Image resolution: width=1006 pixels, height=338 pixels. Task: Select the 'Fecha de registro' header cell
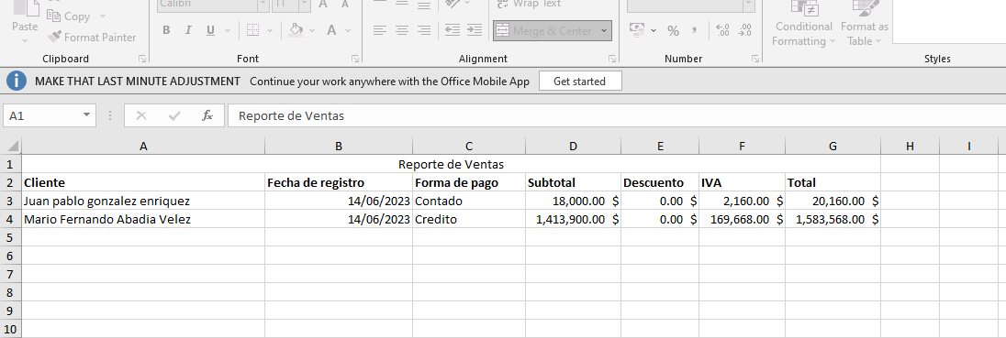point(338,182)
